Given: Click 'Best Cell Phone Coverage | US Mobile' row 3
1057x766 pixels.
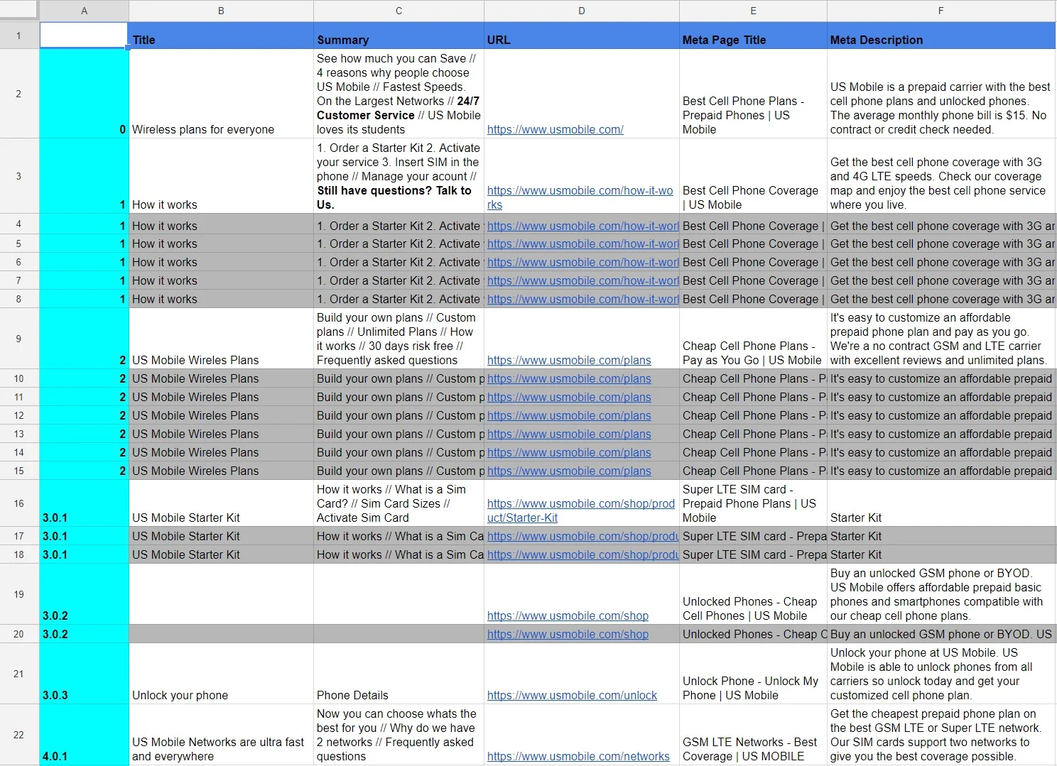Looking at the screenshot, I should pos(753,176).
